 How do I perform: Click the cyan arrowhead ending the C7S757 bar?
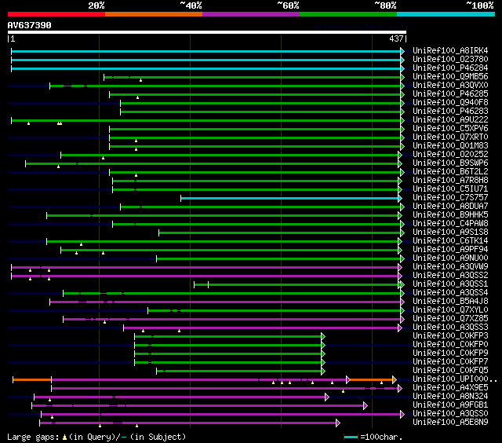click(402, 198)
